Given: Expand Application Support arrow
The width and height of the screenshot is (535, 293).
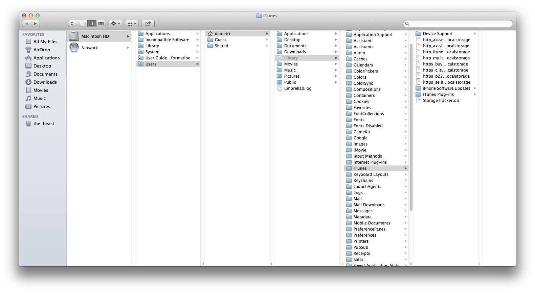Looking at the screenshot, I should 406,34.
